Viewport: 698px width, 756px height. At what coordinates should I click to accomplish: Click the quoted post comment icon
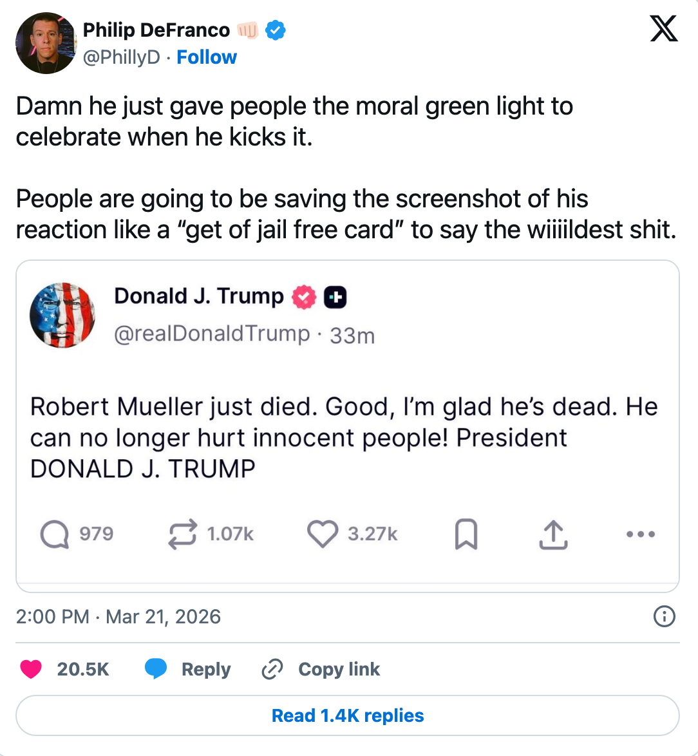[54, 534]
